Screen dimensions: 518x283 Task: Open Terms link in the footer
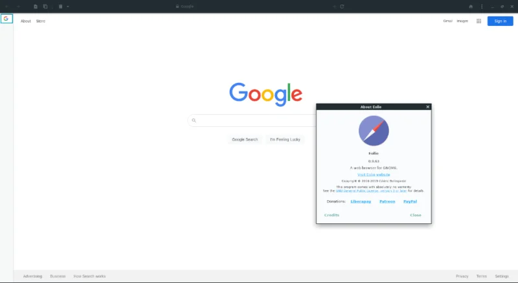(481, 277)
